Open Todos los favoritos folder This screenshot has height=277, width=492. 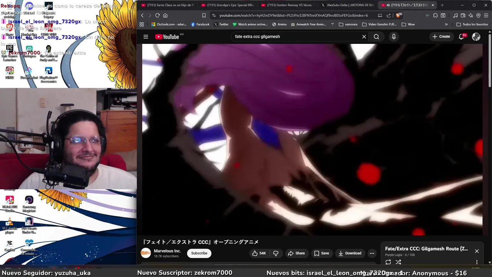click(472, 24)
